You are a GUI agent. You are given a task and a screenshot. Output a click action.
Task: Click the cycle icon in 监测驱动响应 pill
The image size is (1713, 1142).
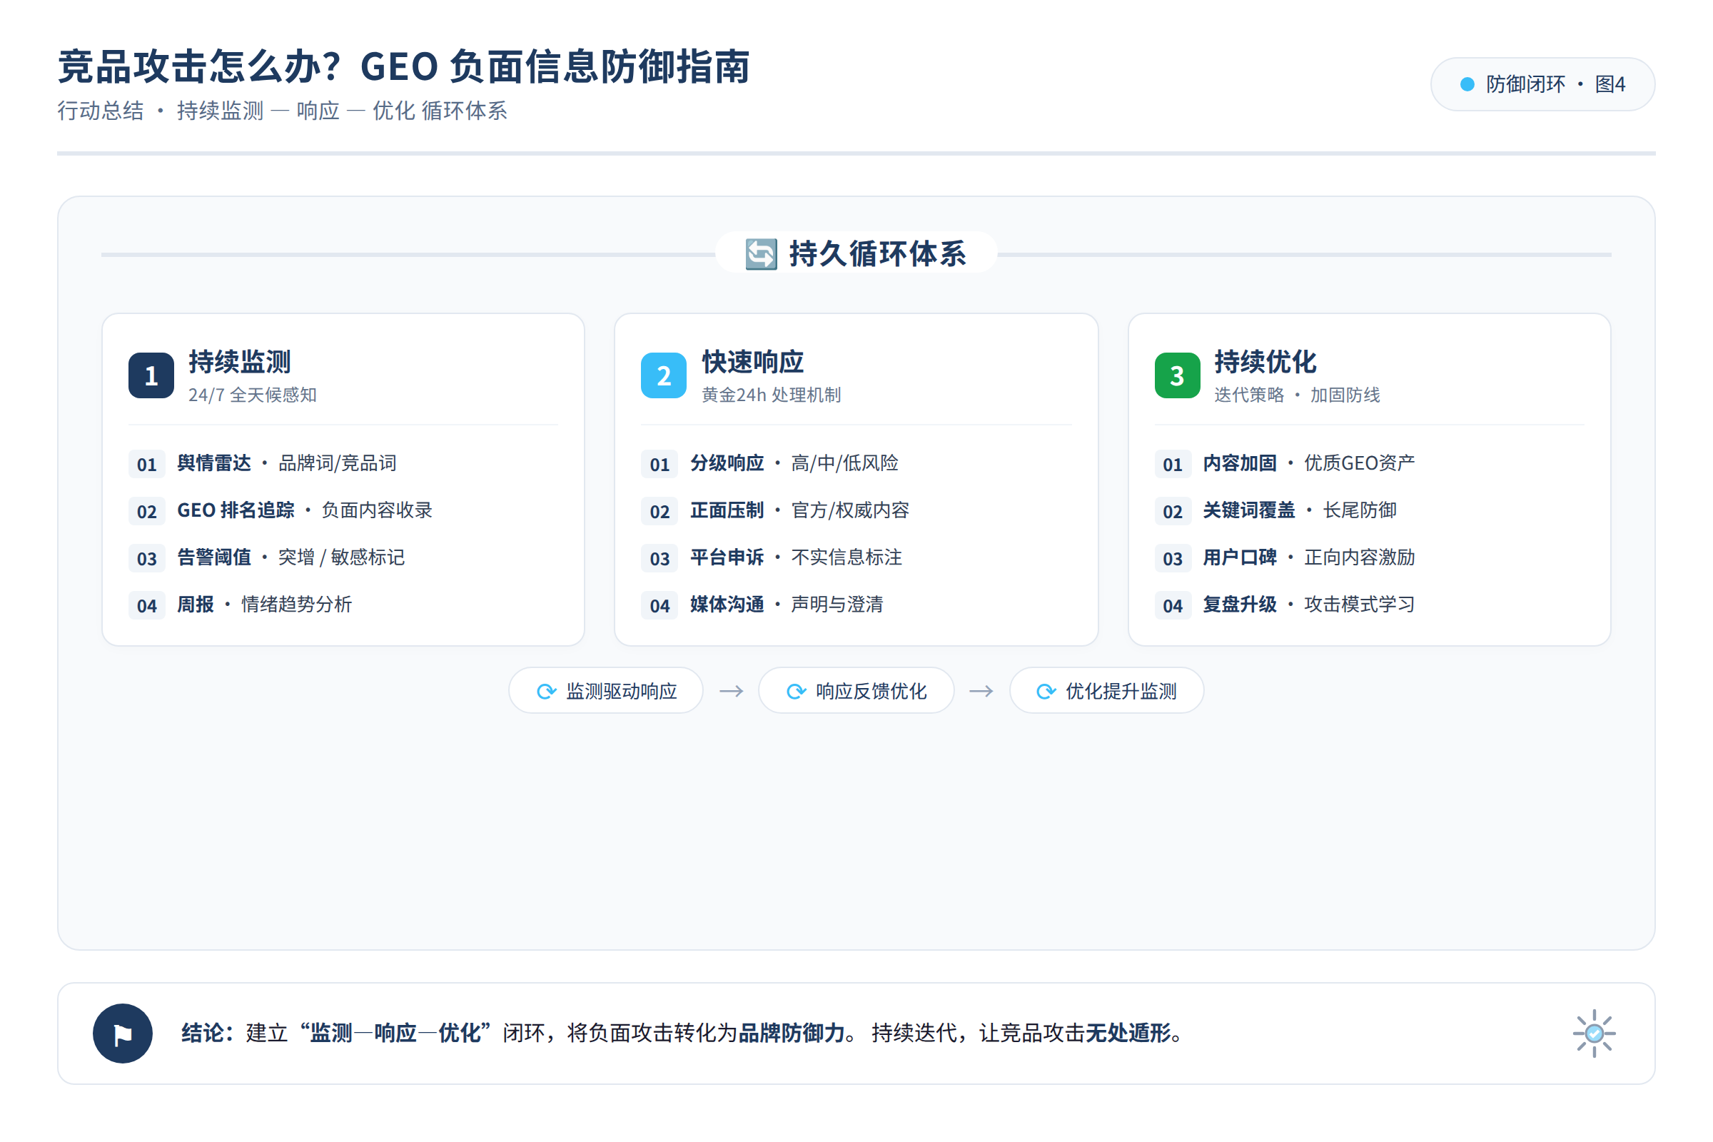pyautogui.click(x=546, y=691)
